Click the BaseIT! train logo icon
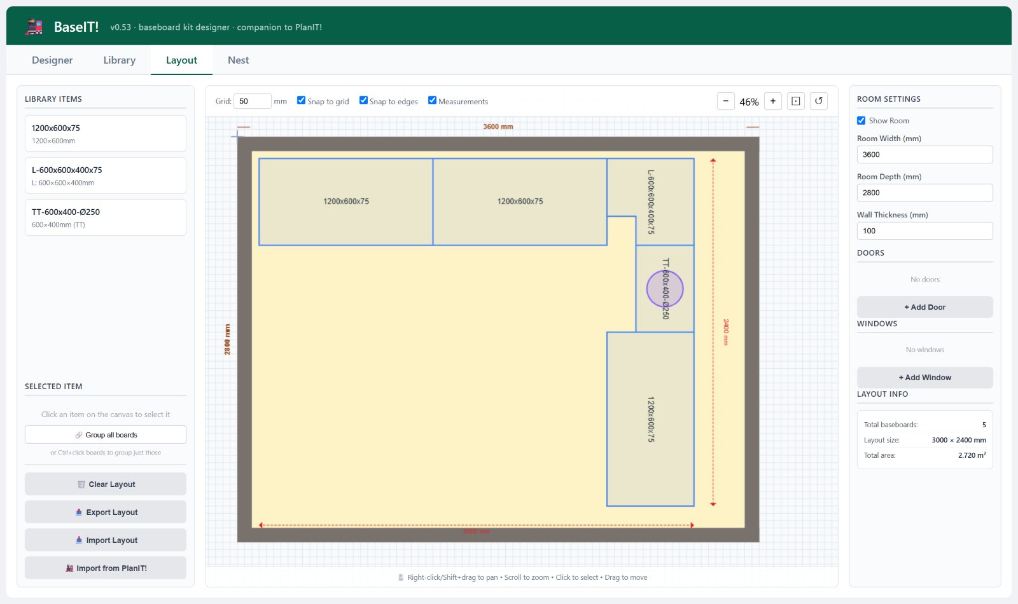 [34, 27]
